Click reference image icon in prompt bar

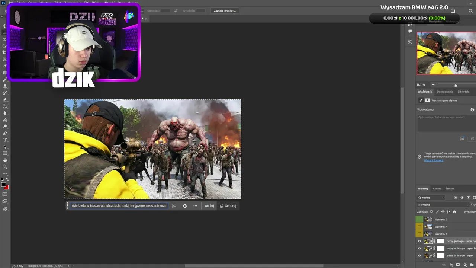pos(174,206)
